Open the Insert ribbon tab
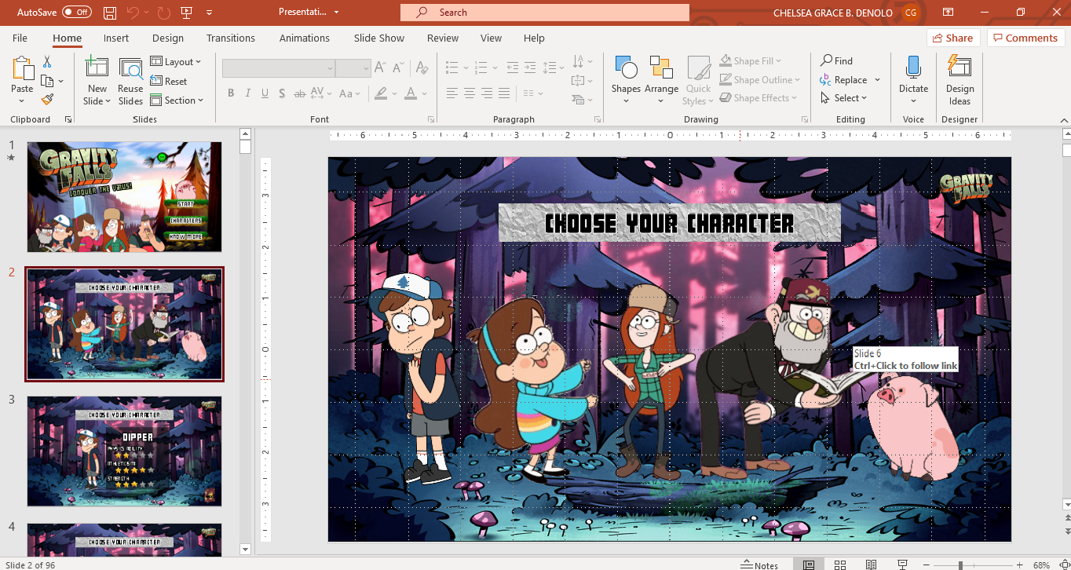The height and width of the screenshot is (570, 1071). click(116, 38)
